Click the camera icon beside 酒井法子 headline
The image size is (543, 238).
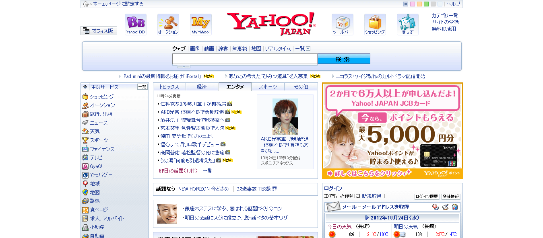coord(228,120)
